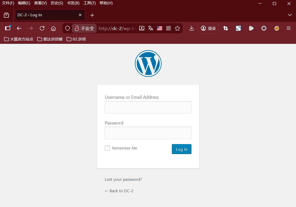Minimize the browser window

pos(260,3)
